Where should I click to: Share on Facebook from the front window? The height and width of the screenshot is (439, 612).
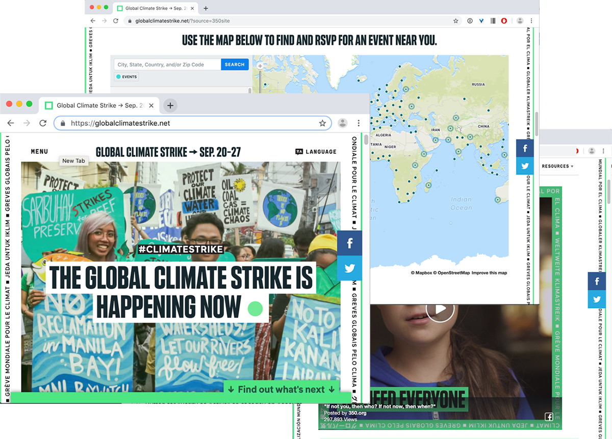tap(349, 243)
